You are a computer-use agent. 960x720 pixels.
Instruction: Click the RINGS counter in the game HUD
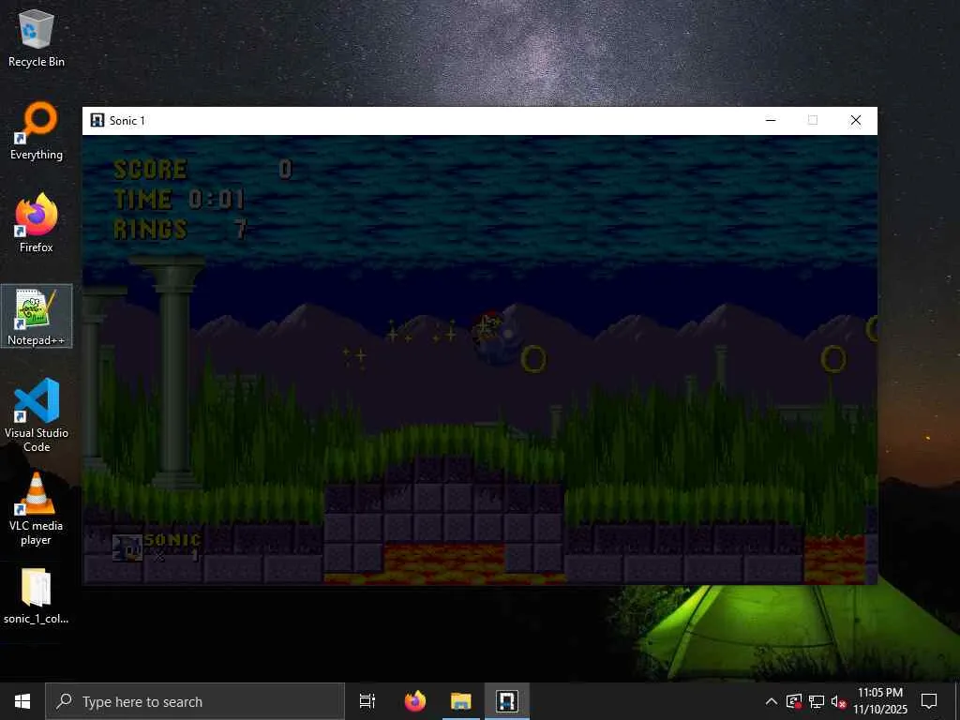pos(181,229)
